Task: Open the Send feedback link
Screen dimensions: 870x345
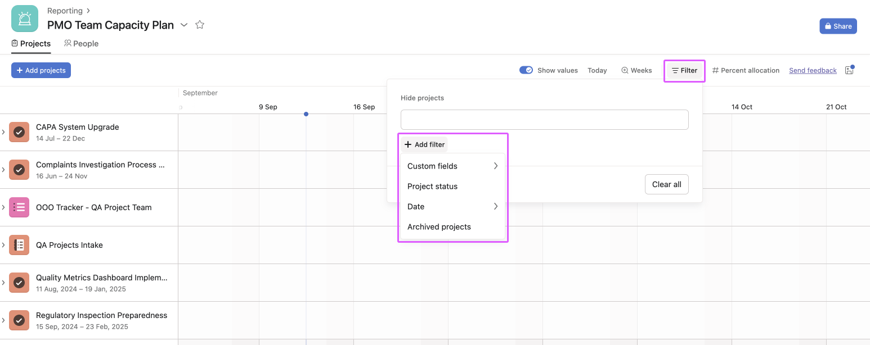Action: coord(813,70)
